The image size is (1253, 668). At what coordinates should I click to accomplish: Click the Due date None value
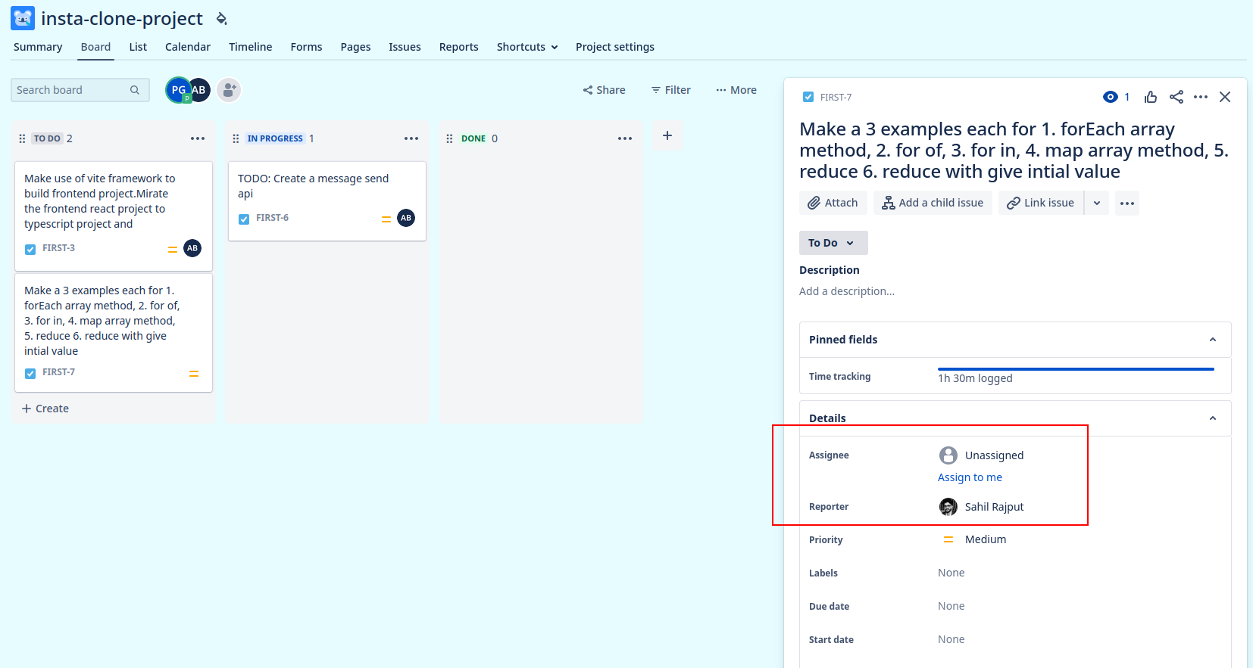coord(951,606)
